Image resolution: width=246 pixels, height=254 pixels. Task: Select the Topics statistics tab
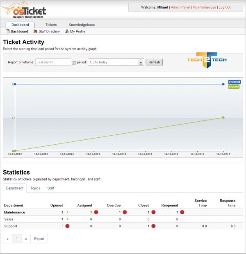click(35, 188)
